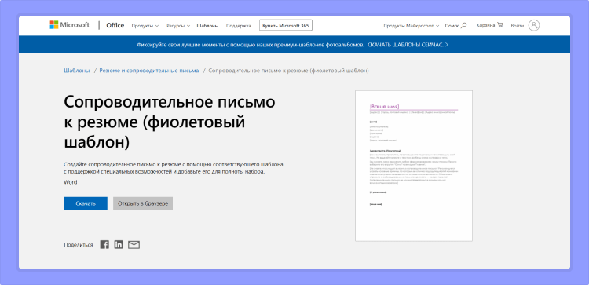Go to Office home link
This screenshot has width=589, height=285.
(115, 25)
